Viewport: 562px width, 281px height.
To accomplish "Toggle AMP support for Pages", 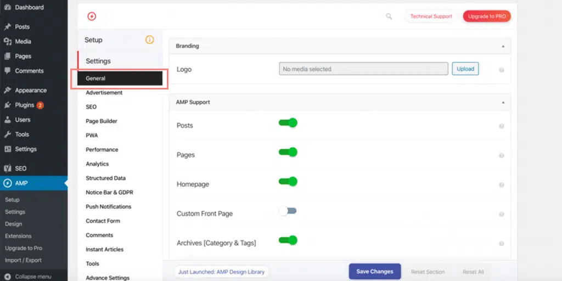I will pyautogui.click(x=288, y=152).
